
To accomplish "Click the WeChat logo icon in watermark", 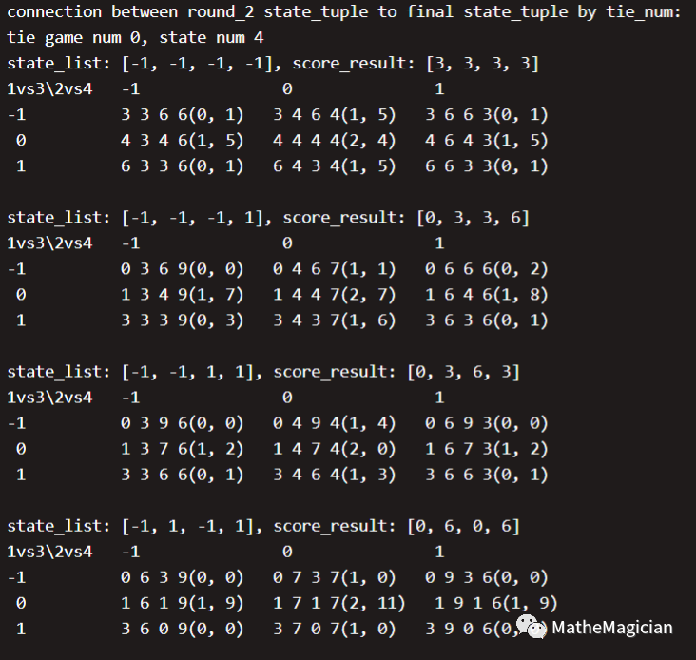I will coord(531,627).
